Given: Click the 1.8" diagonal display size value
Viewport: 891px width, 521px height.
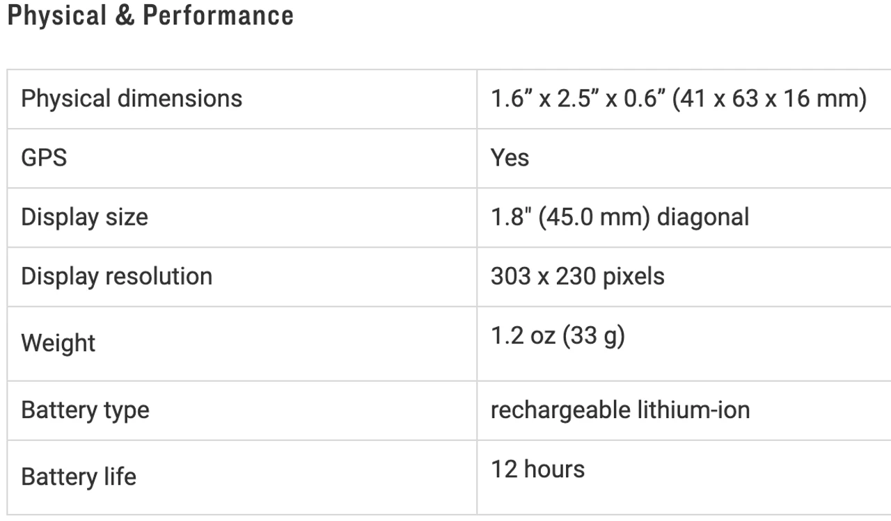Looking at the screenshot, I should [620, 217].
